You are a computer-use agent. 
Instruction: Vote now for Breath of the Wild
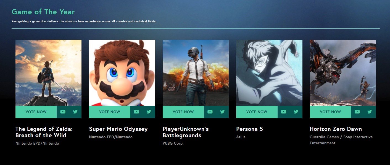(x=36, y=112)
